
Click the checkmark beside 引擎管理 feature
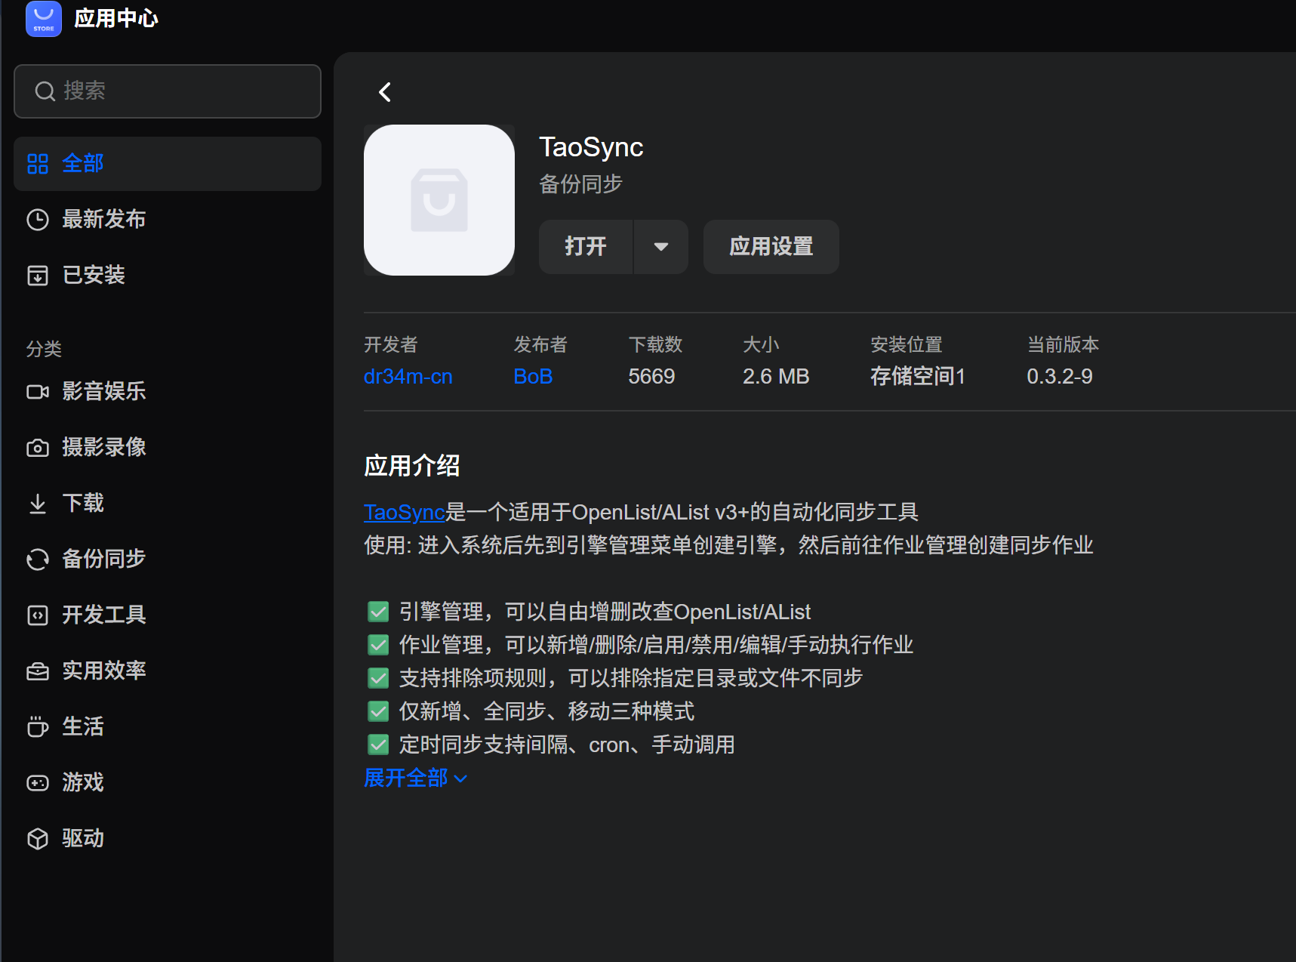pyautogui.click(x=378, y=612)
